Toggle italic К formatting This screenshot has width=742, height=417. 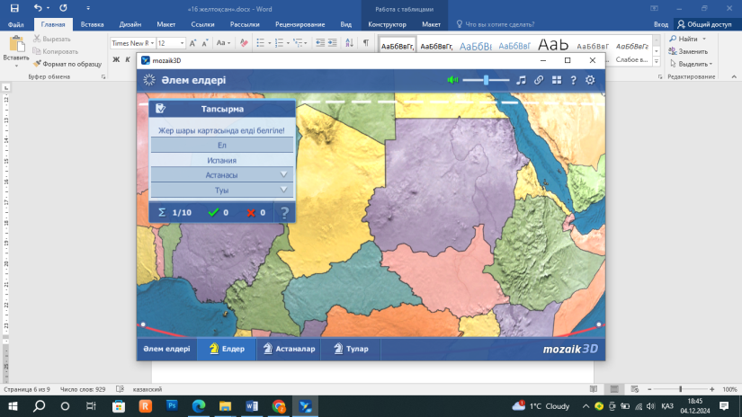[128, 59]
